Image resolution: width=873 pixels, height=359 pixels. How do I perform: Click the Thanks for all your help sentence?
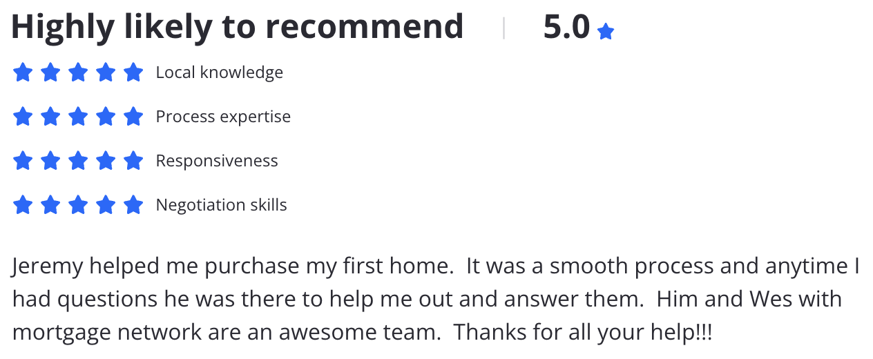pos(582,333)
